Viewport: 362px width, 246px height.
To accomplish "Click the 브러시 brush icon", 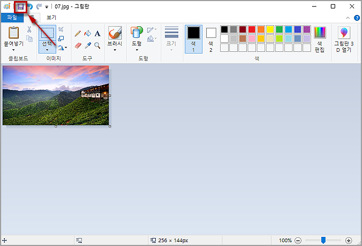I will coord(115,33).
